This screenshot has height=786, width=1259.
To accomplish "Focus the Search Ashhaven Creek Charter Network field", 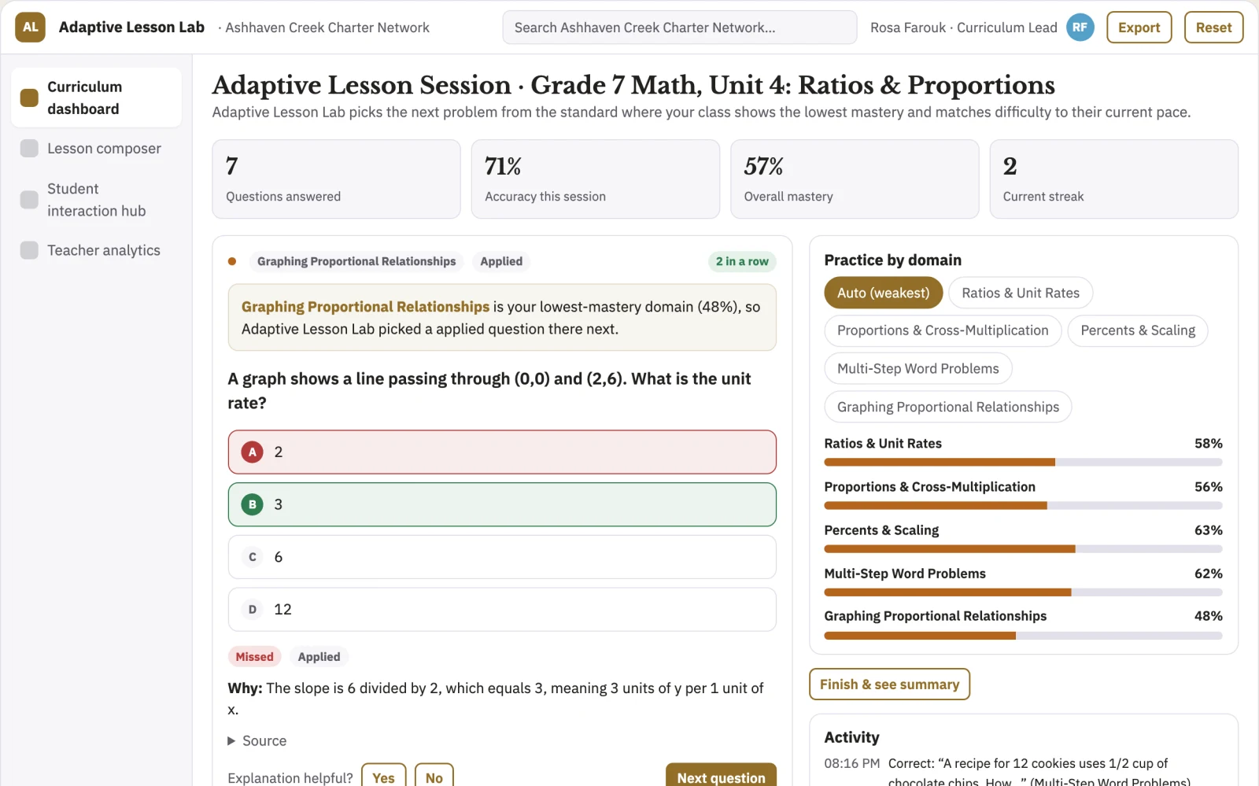I will click(680, 28).
